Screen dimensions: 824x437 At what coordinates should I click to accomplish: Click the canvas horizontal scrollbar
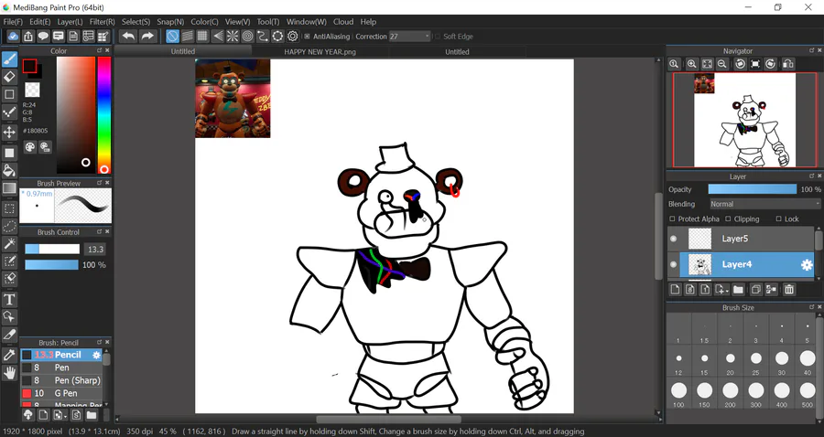click(x=388, y=419)
